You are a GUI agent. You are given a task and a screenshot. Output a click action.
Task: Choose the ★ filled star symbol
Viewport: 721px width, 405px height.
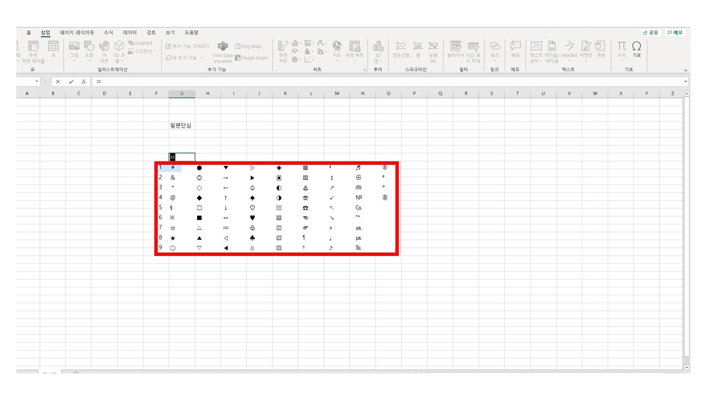pyautogui.click(x=173, y=238)
